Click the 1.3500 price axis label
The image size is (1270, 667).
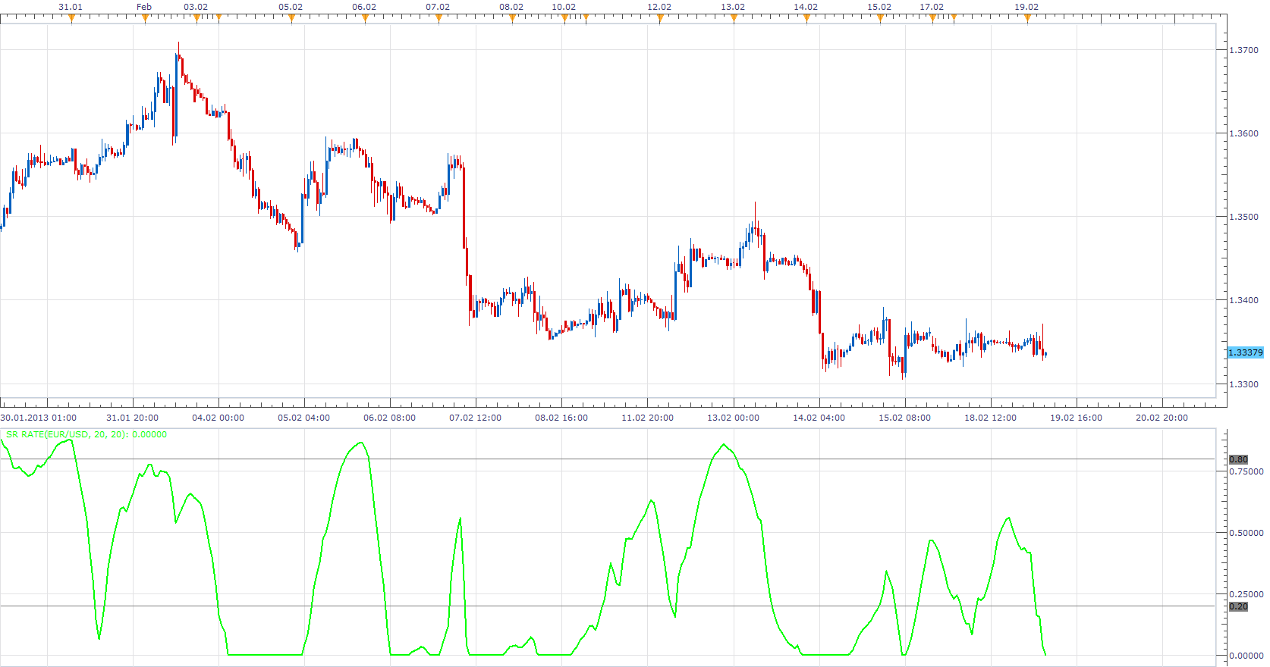tap(1243, 217)
